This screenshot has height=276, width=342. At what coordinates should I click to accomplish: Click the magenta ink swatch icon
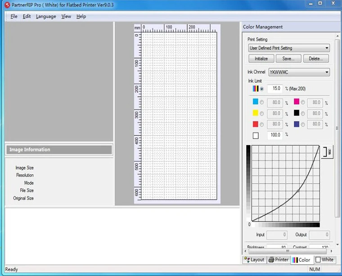point(297,103)
